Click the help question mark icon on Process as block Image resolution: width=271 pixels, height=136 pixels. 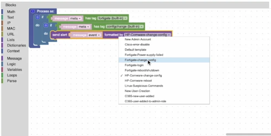[x=33, y=11]
